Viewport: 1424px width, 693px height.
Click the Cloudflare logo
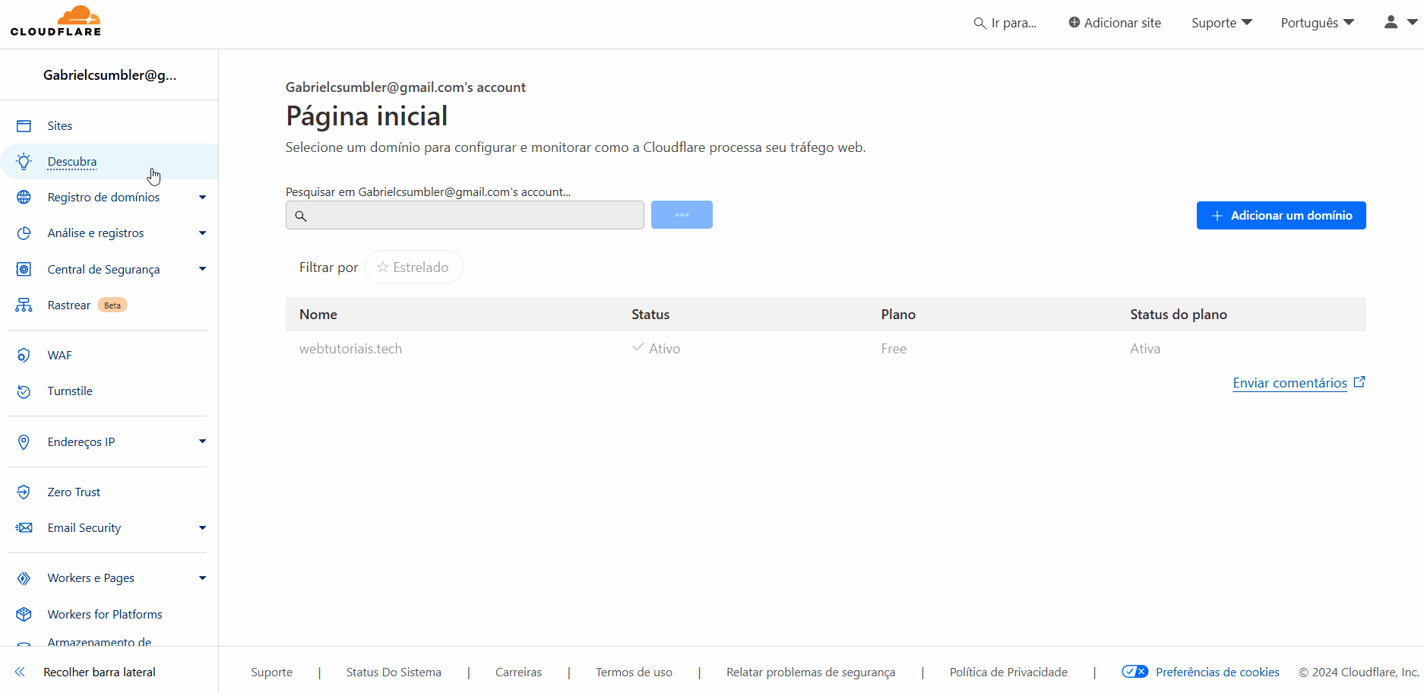click(55, 21)
